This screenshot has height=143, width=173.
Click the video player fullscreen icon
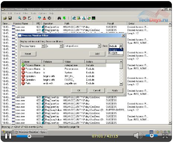(x=165, y=136)
